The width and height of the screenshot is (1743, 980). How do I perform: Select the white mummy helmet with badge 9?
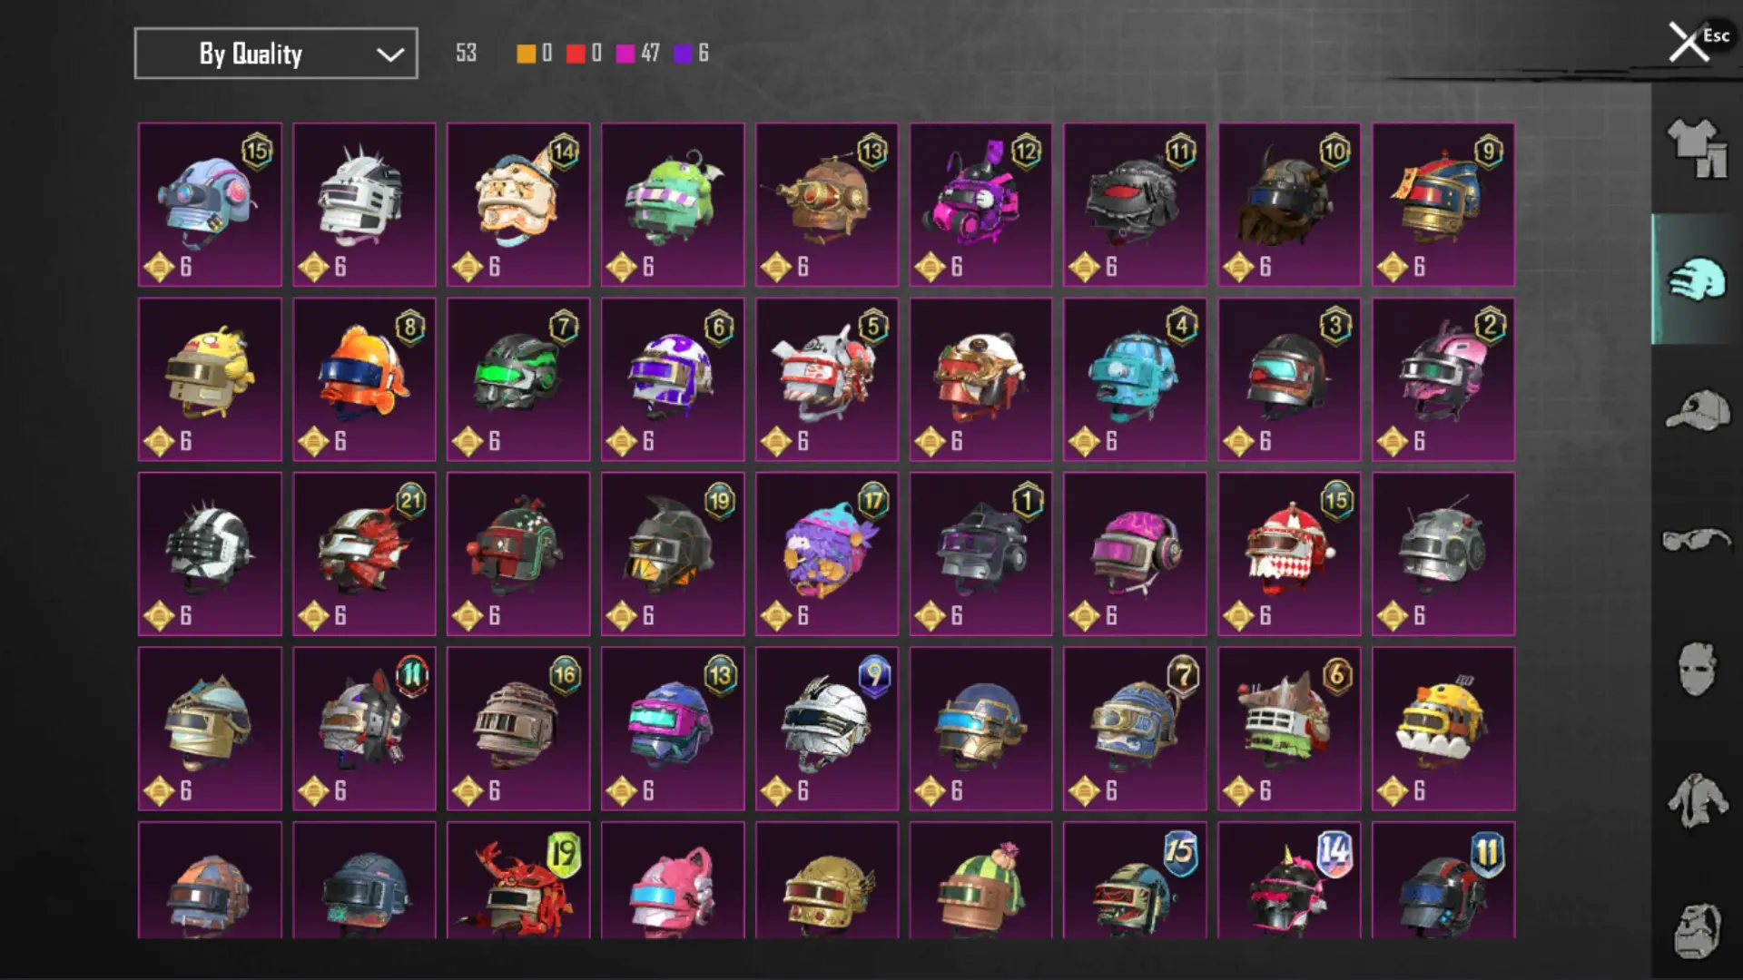point(827,729)
